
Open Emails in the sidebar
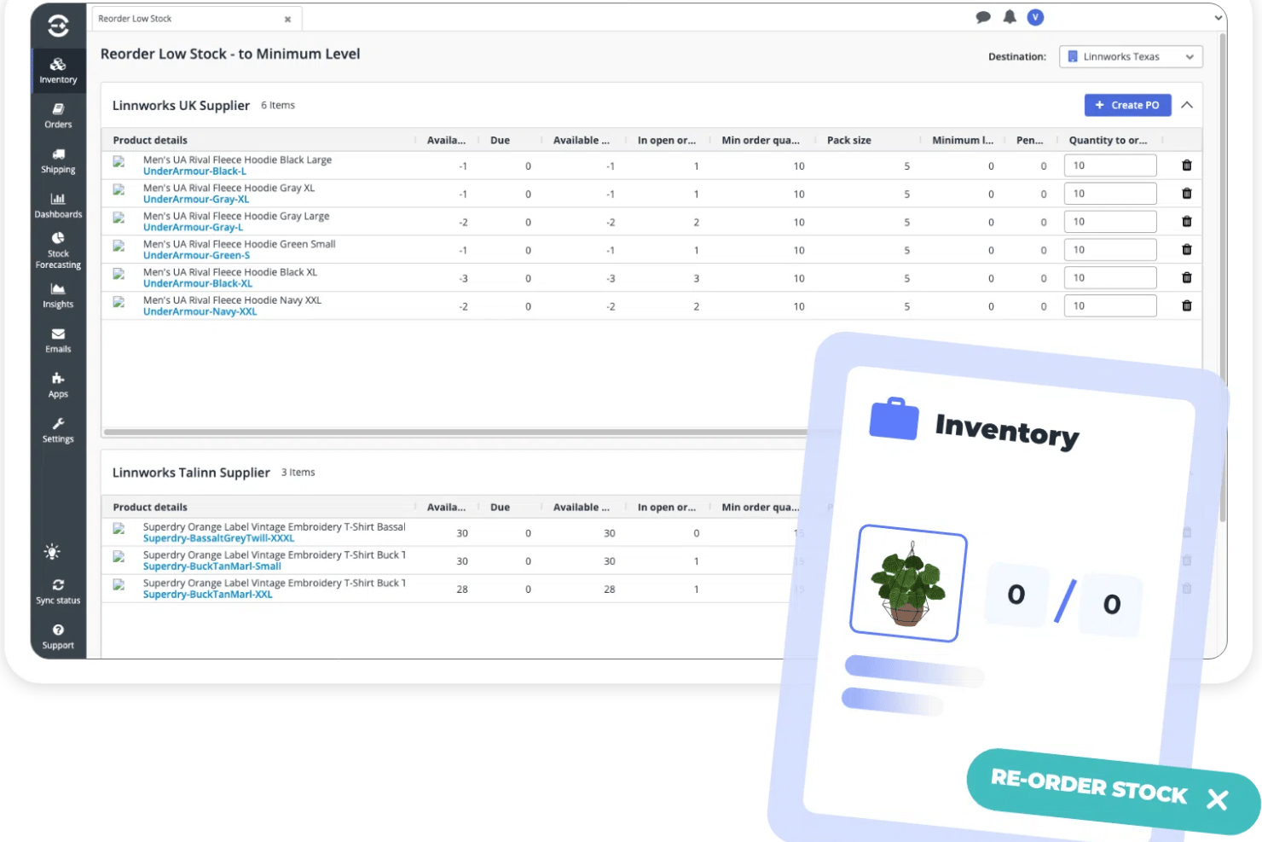coord(58,340)
